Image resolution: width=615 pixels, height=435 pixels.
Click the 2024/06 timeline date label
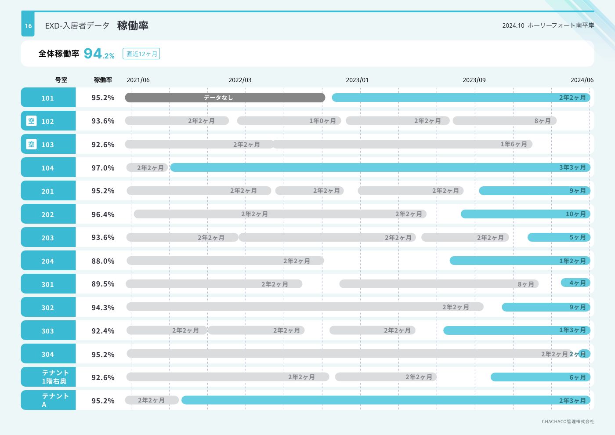582,80
